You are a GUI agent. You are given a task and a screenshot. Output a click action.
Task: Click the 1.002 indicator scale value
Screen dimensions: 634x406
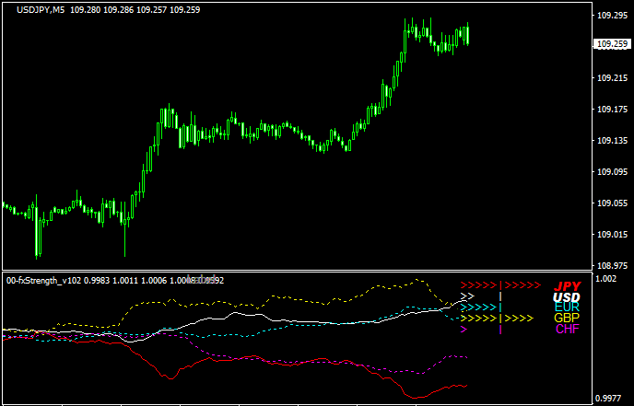[607, 278]
